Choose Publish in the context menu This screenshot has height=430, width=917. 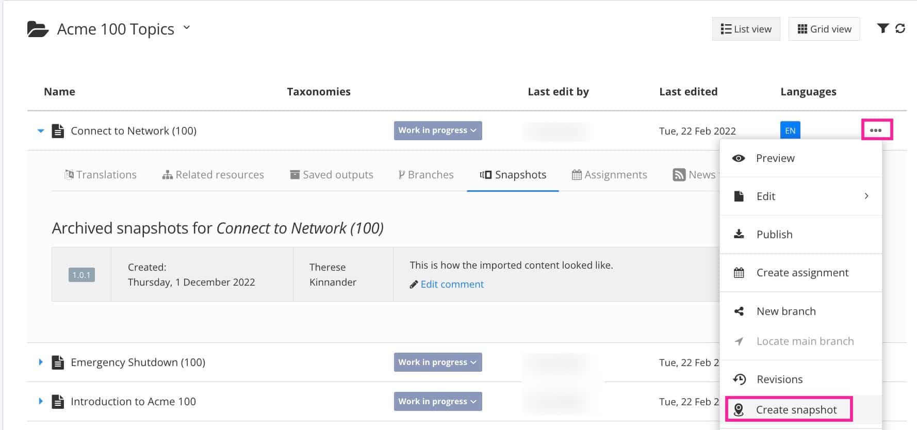pos(774,235)
